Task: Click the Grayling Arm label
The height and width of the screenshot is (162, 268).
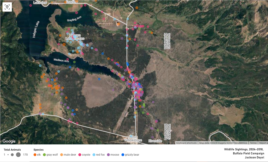Action: point(74,20)
